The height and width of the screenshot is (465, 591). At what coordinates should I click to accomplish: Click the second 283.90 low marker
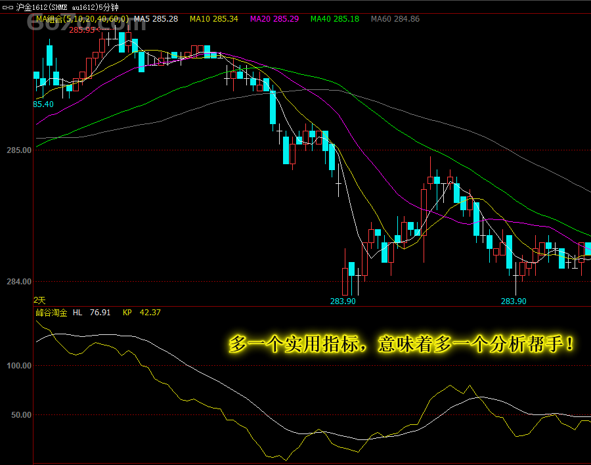click(x=514, y=301)
